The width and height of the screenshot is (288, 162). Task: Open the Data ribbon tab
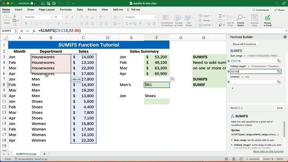[x=80, y=9]
